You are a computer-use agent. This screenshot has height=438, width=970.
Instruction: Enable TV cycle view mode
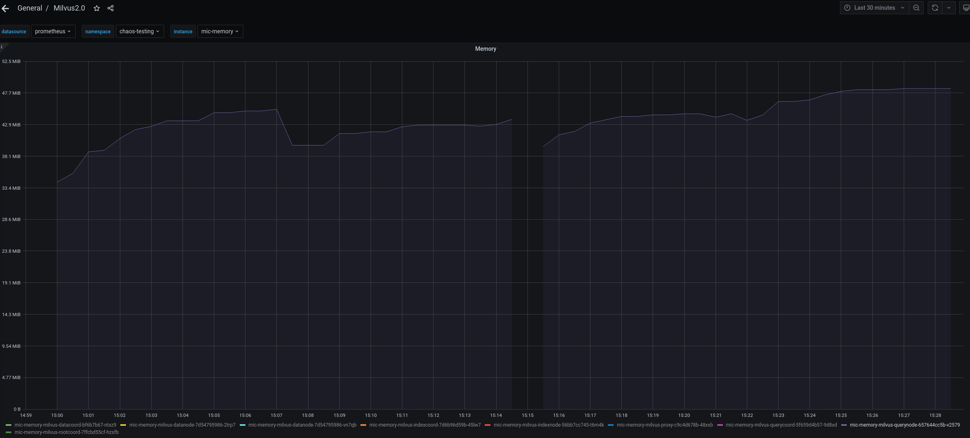point(966,7)
